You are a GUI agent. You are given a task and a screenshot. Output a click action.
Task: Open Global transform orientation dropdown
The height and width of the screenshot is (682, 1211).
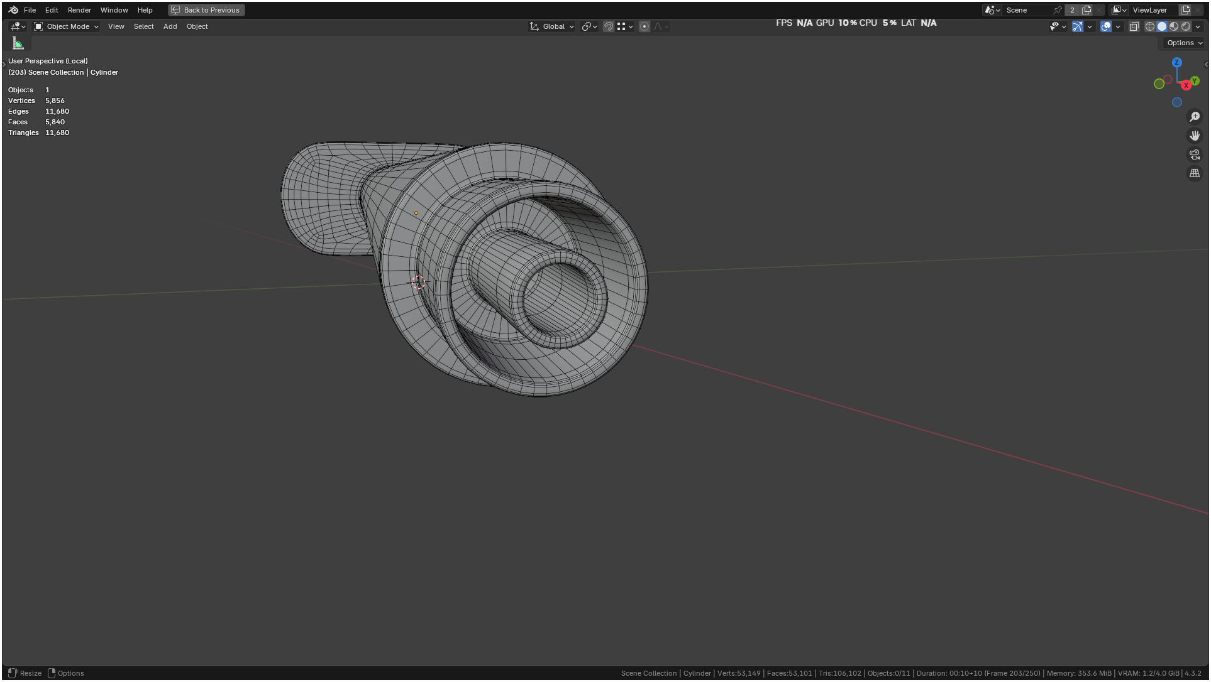click(553, 26)
